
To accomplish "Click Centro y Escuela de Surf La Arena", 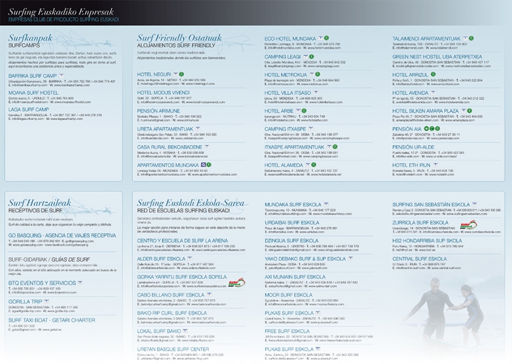I will (x=182, y=241).
